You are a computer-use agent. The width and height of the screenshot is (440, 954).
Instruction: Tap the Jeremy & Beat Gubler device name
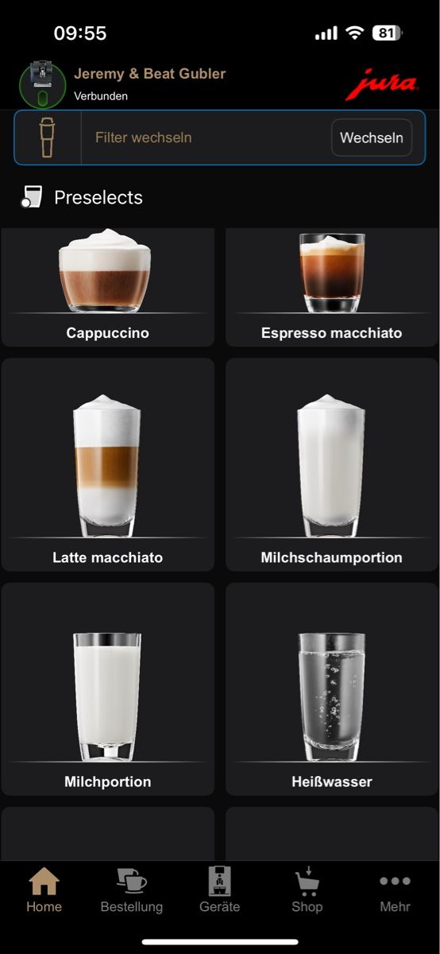pos(149,74)
